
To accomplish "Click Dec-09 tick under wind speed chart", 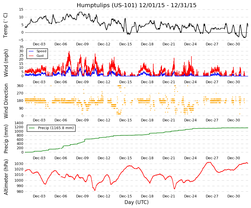I will click(82, 82).
